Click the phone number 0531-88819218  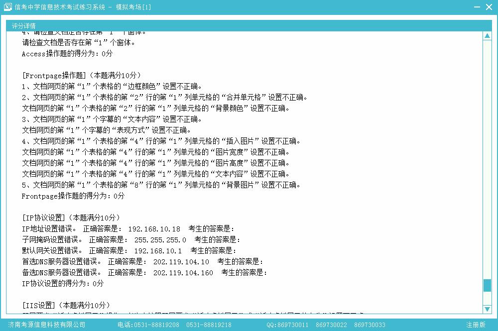(209, 325)
